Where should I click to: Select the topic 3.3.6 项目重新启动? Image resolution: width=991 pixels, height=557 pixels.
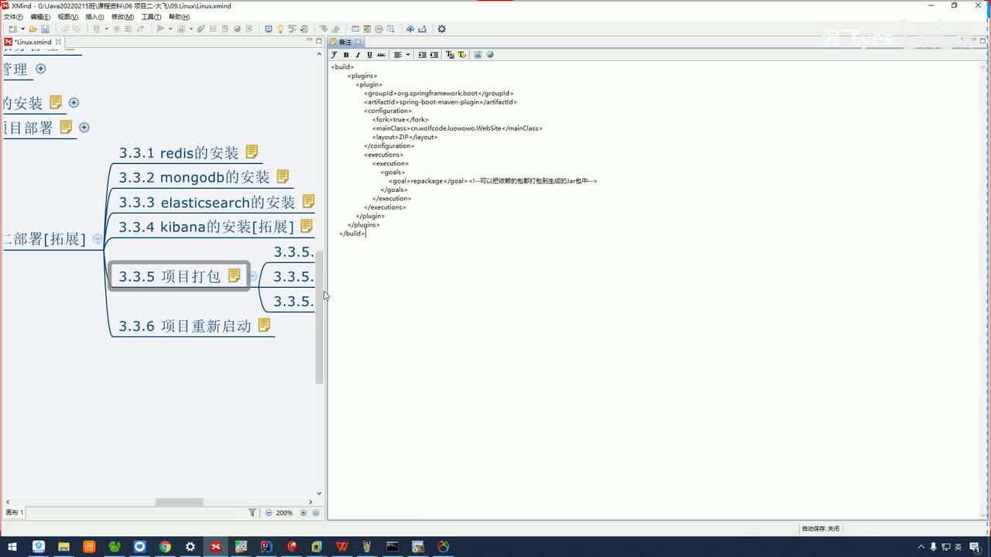pos(185,326)
